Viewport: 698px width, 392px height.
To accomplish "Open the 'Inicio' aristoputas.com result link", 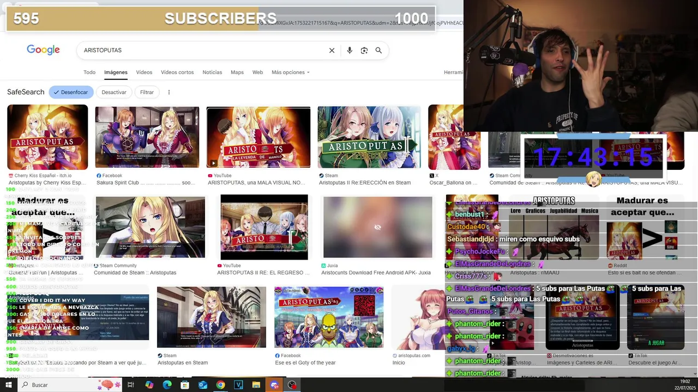I will pyautogui.click(x=399, y=363).
